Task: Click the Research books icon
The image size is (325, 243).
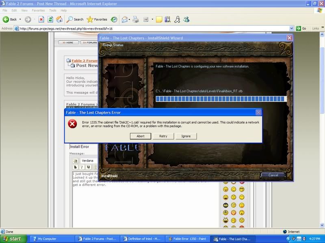Action: (x=168, y=19)
